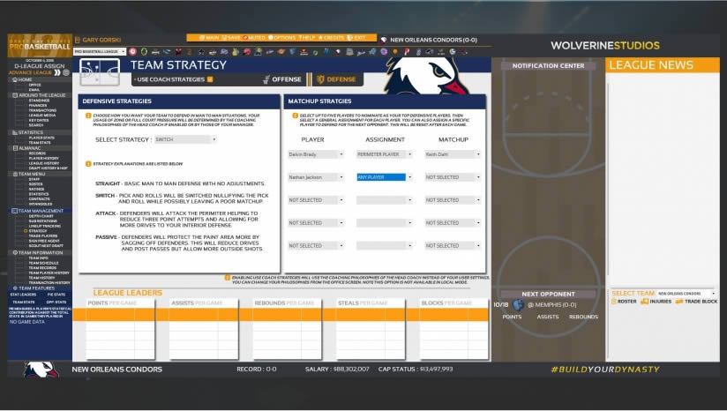Open the Keith Dahl matchup dropdown
This screenshot has width=727, height=411.
(453, 154)
